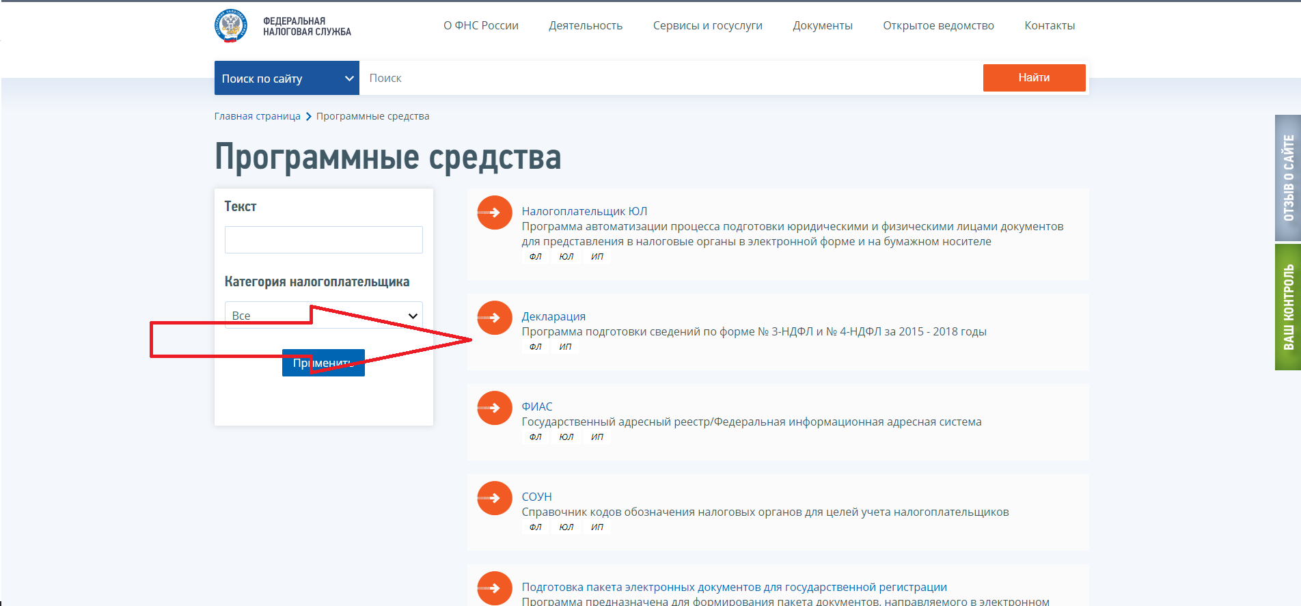Click the orange arrow icon for Подготовка пакета документов
Image resolution: width=1301 pixels, height=606 pixels.
pos(495,588)
